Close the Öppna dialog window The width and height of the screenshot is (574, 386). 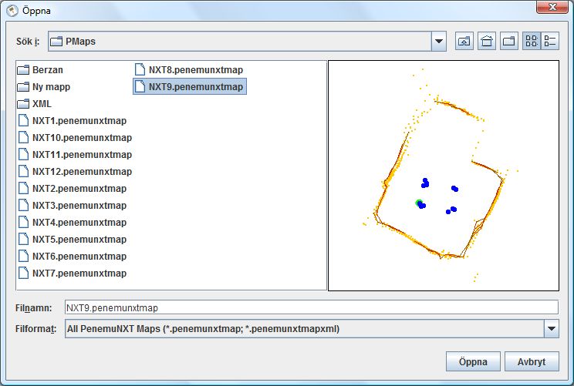[552, 7]
